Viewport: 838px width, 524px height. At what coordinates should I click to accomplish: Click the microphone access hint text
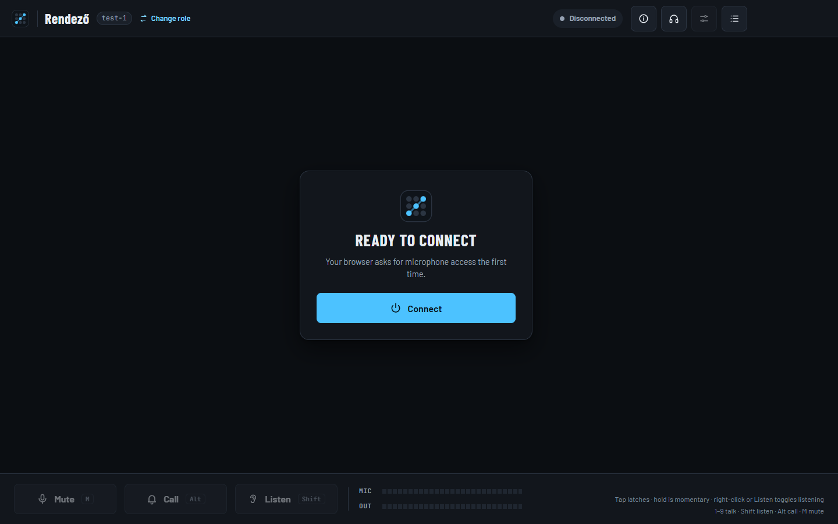point(416,268)
